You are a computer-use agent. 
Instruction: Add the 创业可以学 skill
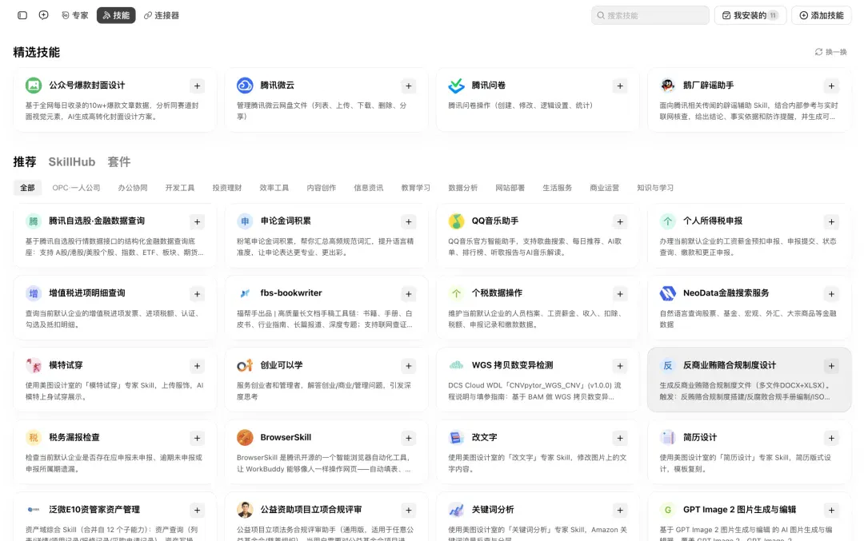pyautogui.click(x=408, y=366)
